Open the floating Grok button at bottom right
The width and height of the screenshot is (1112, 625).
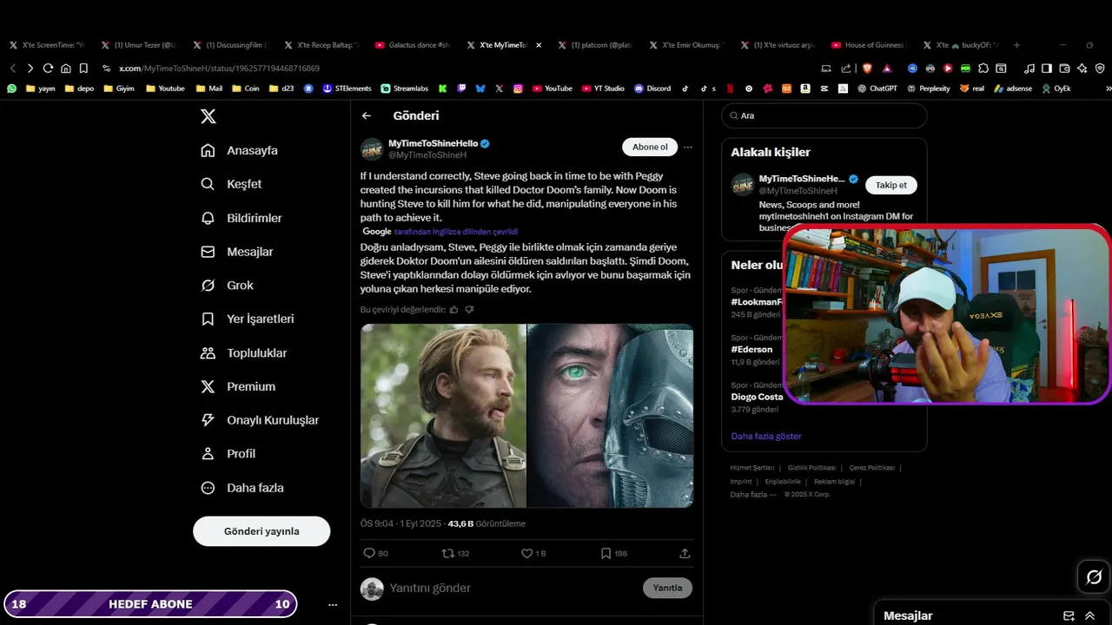pos(1094,577)
